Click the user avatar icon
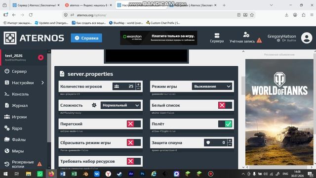Viewport: 316px width, 178px height. pyautogui.click(x=307, y=38)
